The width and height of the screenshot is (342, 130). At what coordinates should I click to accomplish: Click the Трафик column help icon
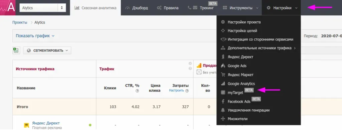190,68
